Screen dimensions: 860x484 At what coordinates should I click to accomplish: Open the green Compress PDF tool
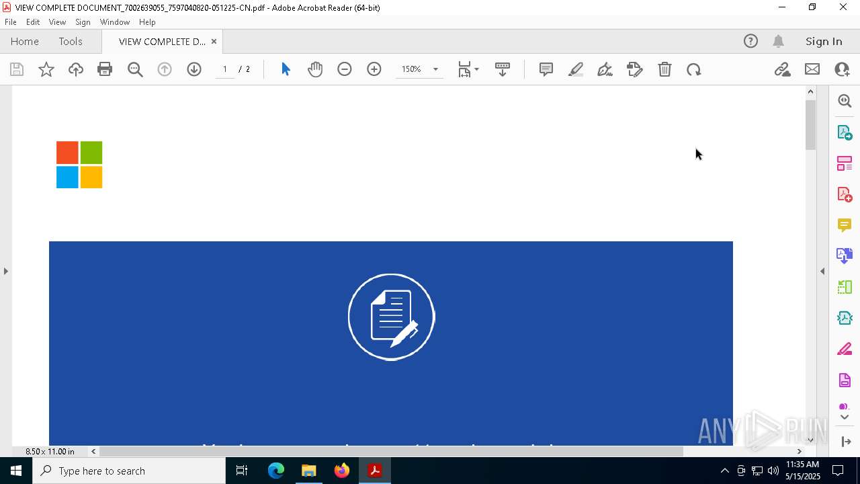click(845, 287)
